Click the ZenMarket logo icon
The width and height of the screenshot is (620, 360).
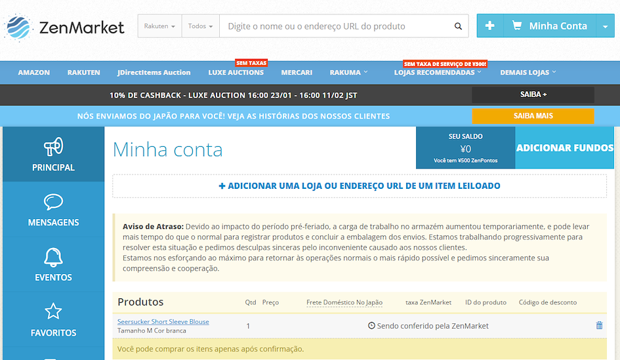coord(18,28)
